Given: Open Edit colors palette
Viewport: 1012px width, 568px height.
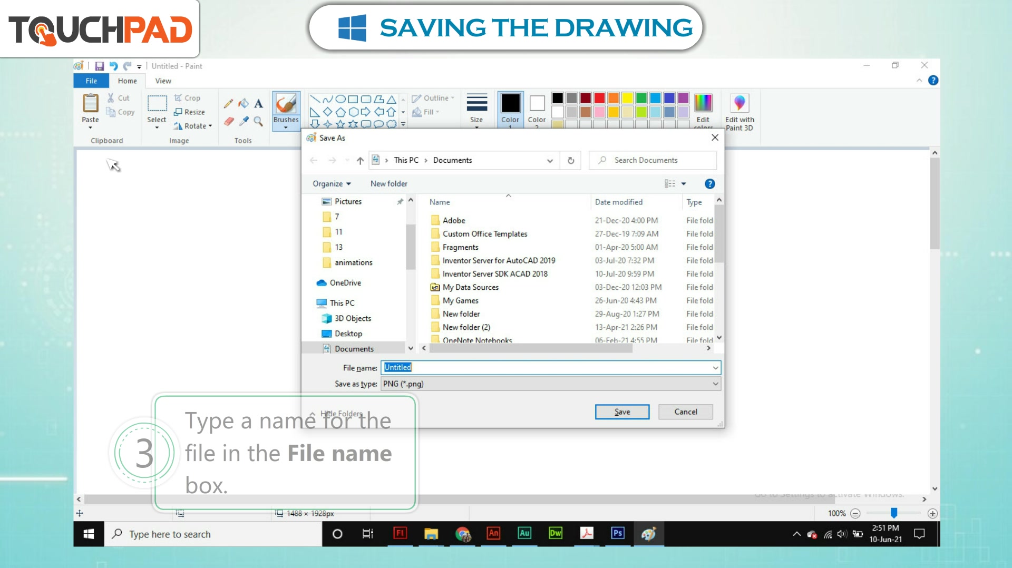Looking at the screenshot, I should [703, 110].
